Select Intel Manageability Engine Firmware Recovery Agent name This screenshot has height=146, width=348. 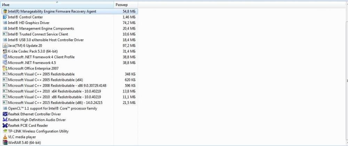point(52,11)
